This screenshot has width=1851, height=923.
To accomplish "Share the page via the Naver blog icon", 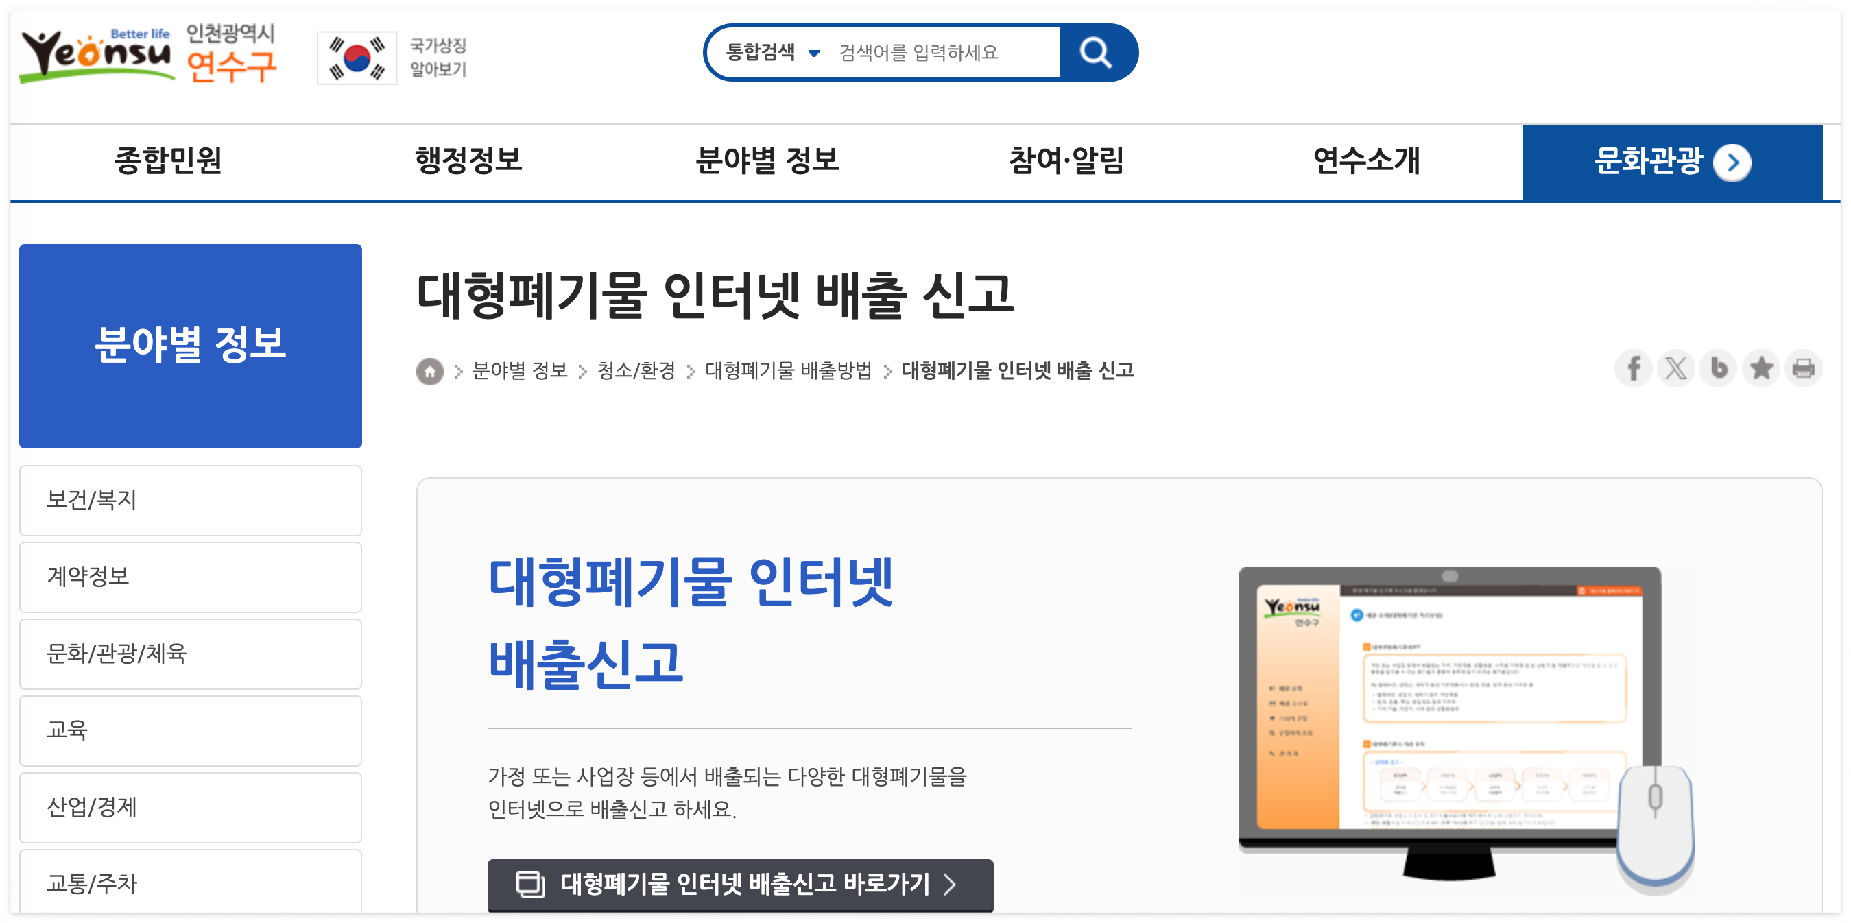I will [1719, 368].
